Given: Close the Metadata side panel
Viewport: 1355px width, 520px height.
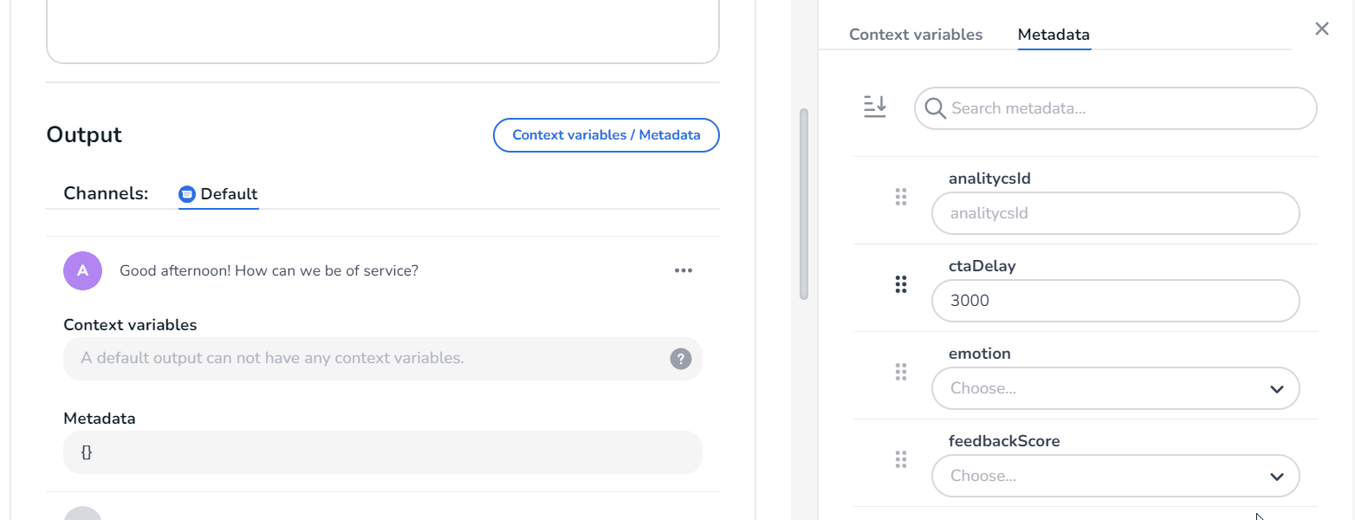Looking at the screenshot, I should [1322, 29].
